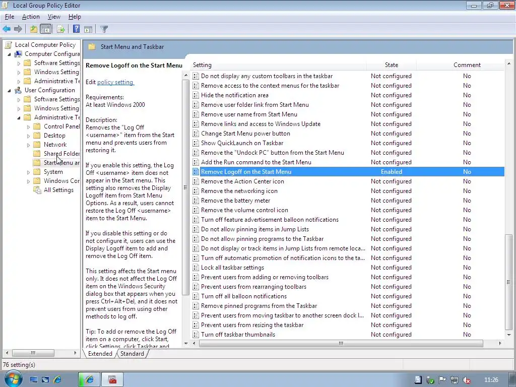Click the Back arrow toolbar icon
The height and width of the screenshot is (387, 516).
7,29
